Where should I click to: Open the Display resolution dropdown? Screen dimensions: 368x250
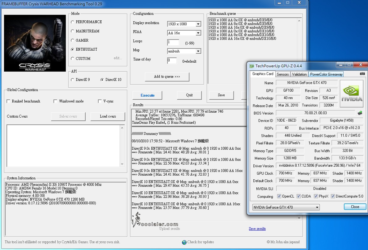(x=184, y=24)
